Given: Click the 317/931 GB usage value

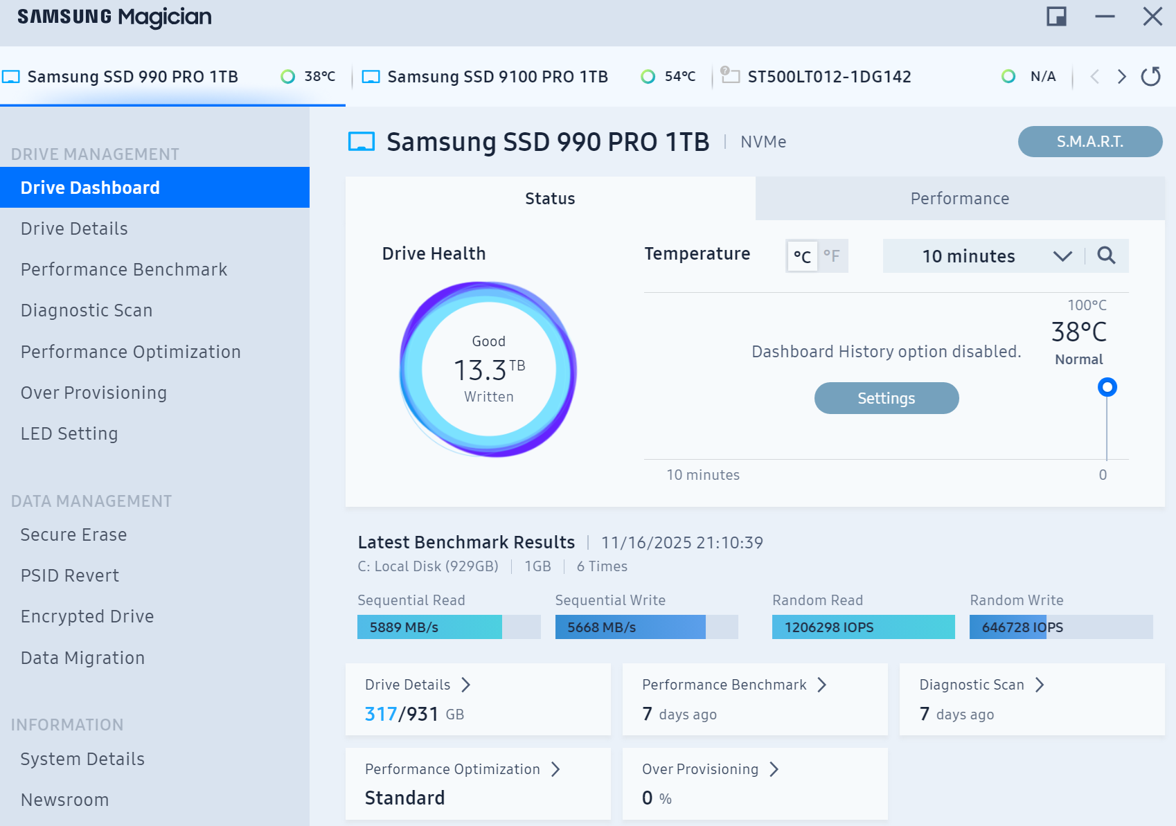Looking at the screenshot, I should [x=414, y=714].
